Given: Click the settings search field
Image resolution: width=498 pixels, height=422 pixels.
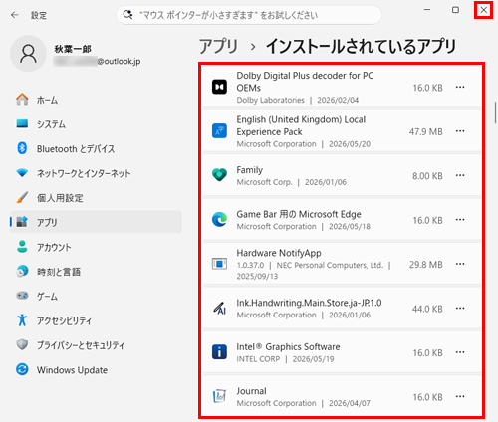Looking at the screenshot, I should pos(249,15).
